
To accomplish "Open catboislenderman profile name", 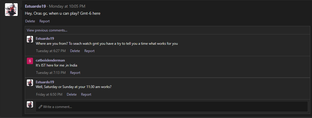I will coord(50,60).
